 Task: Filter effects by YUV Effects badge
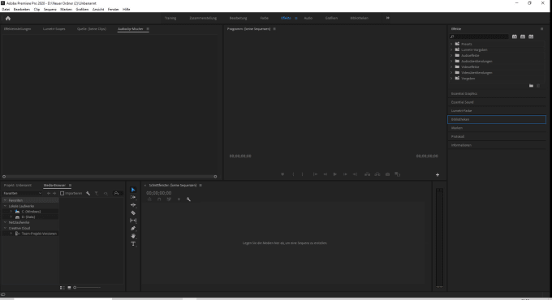tap(531, 36)
